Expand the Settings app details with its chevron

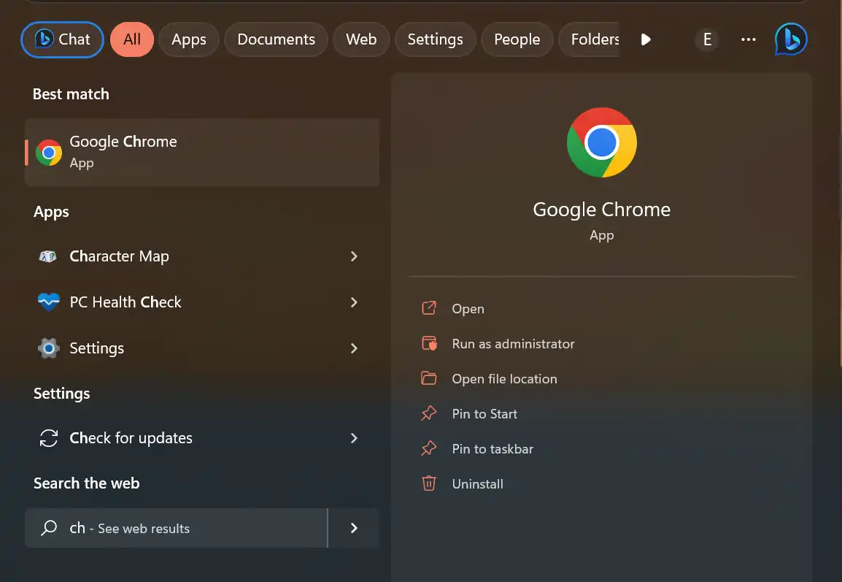[354, 348]
